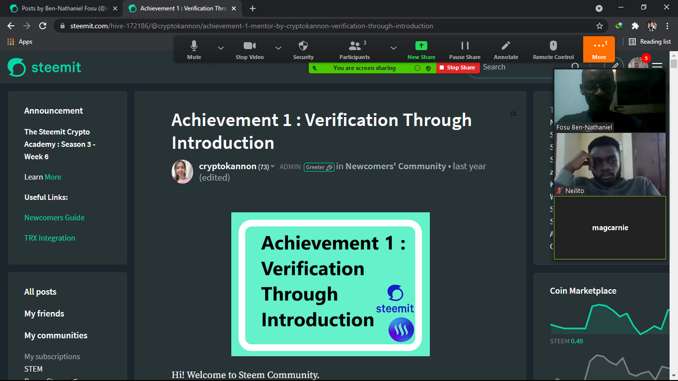
Task: Open a new browser tab
Action: [253, 8]
